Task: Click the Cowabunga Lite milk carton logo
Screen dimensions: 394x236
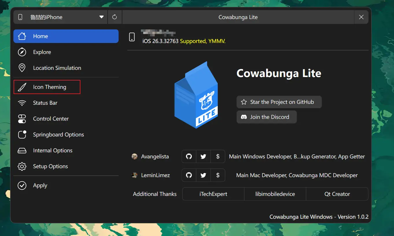Action: click(196, 95)
